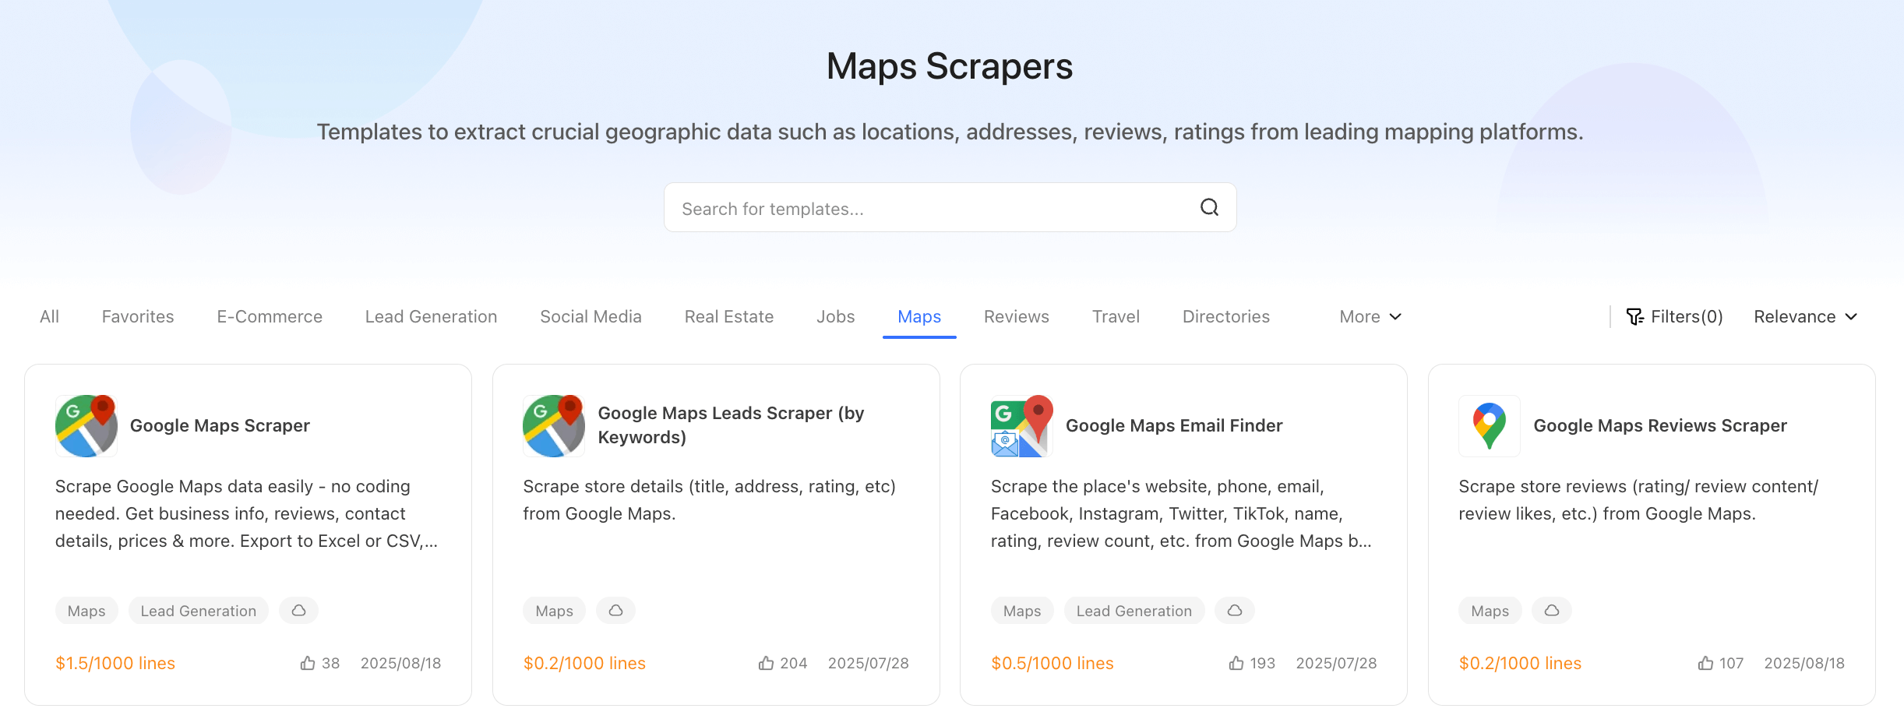Click the thumbs-up icon on Google Maps Email Finder
This screenshot has height=712, width=1904.
[x=1236, y=663]
